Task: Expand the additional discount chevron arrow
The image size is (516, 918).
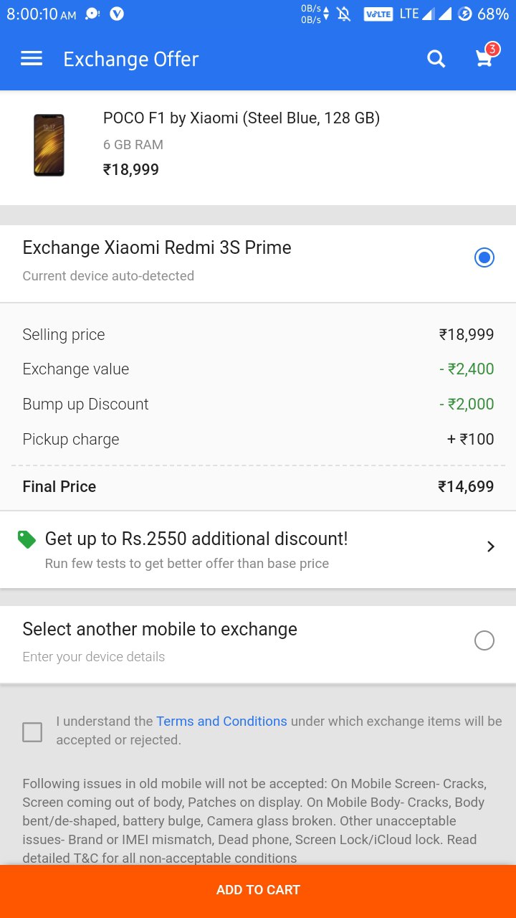Action: tap(491, 546)
